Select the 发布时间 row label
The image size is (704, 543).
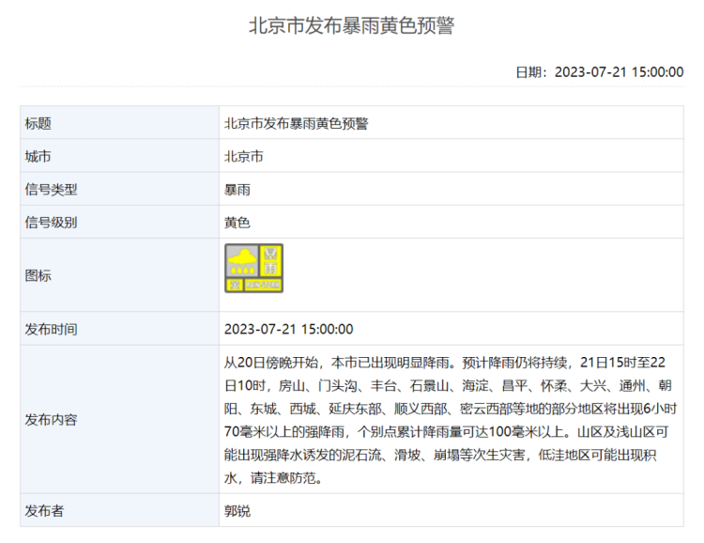(x=52, y=329)
